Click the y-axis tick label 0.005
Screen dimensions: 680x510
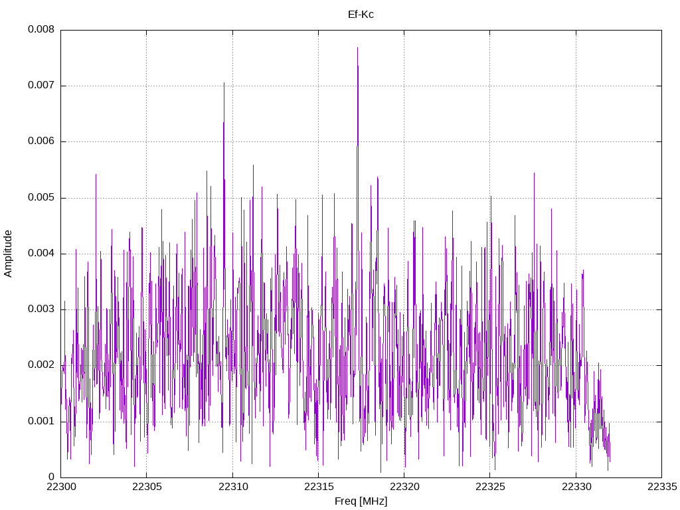tap(41, 197)
